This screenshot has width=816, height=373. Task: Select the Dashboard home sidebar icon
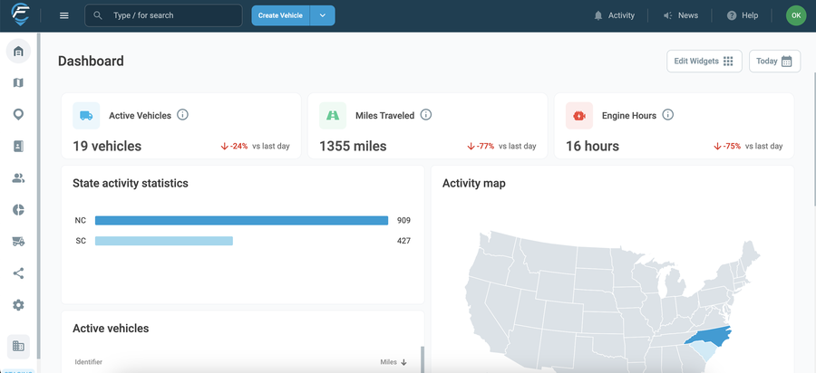click(x=18, y=51)
